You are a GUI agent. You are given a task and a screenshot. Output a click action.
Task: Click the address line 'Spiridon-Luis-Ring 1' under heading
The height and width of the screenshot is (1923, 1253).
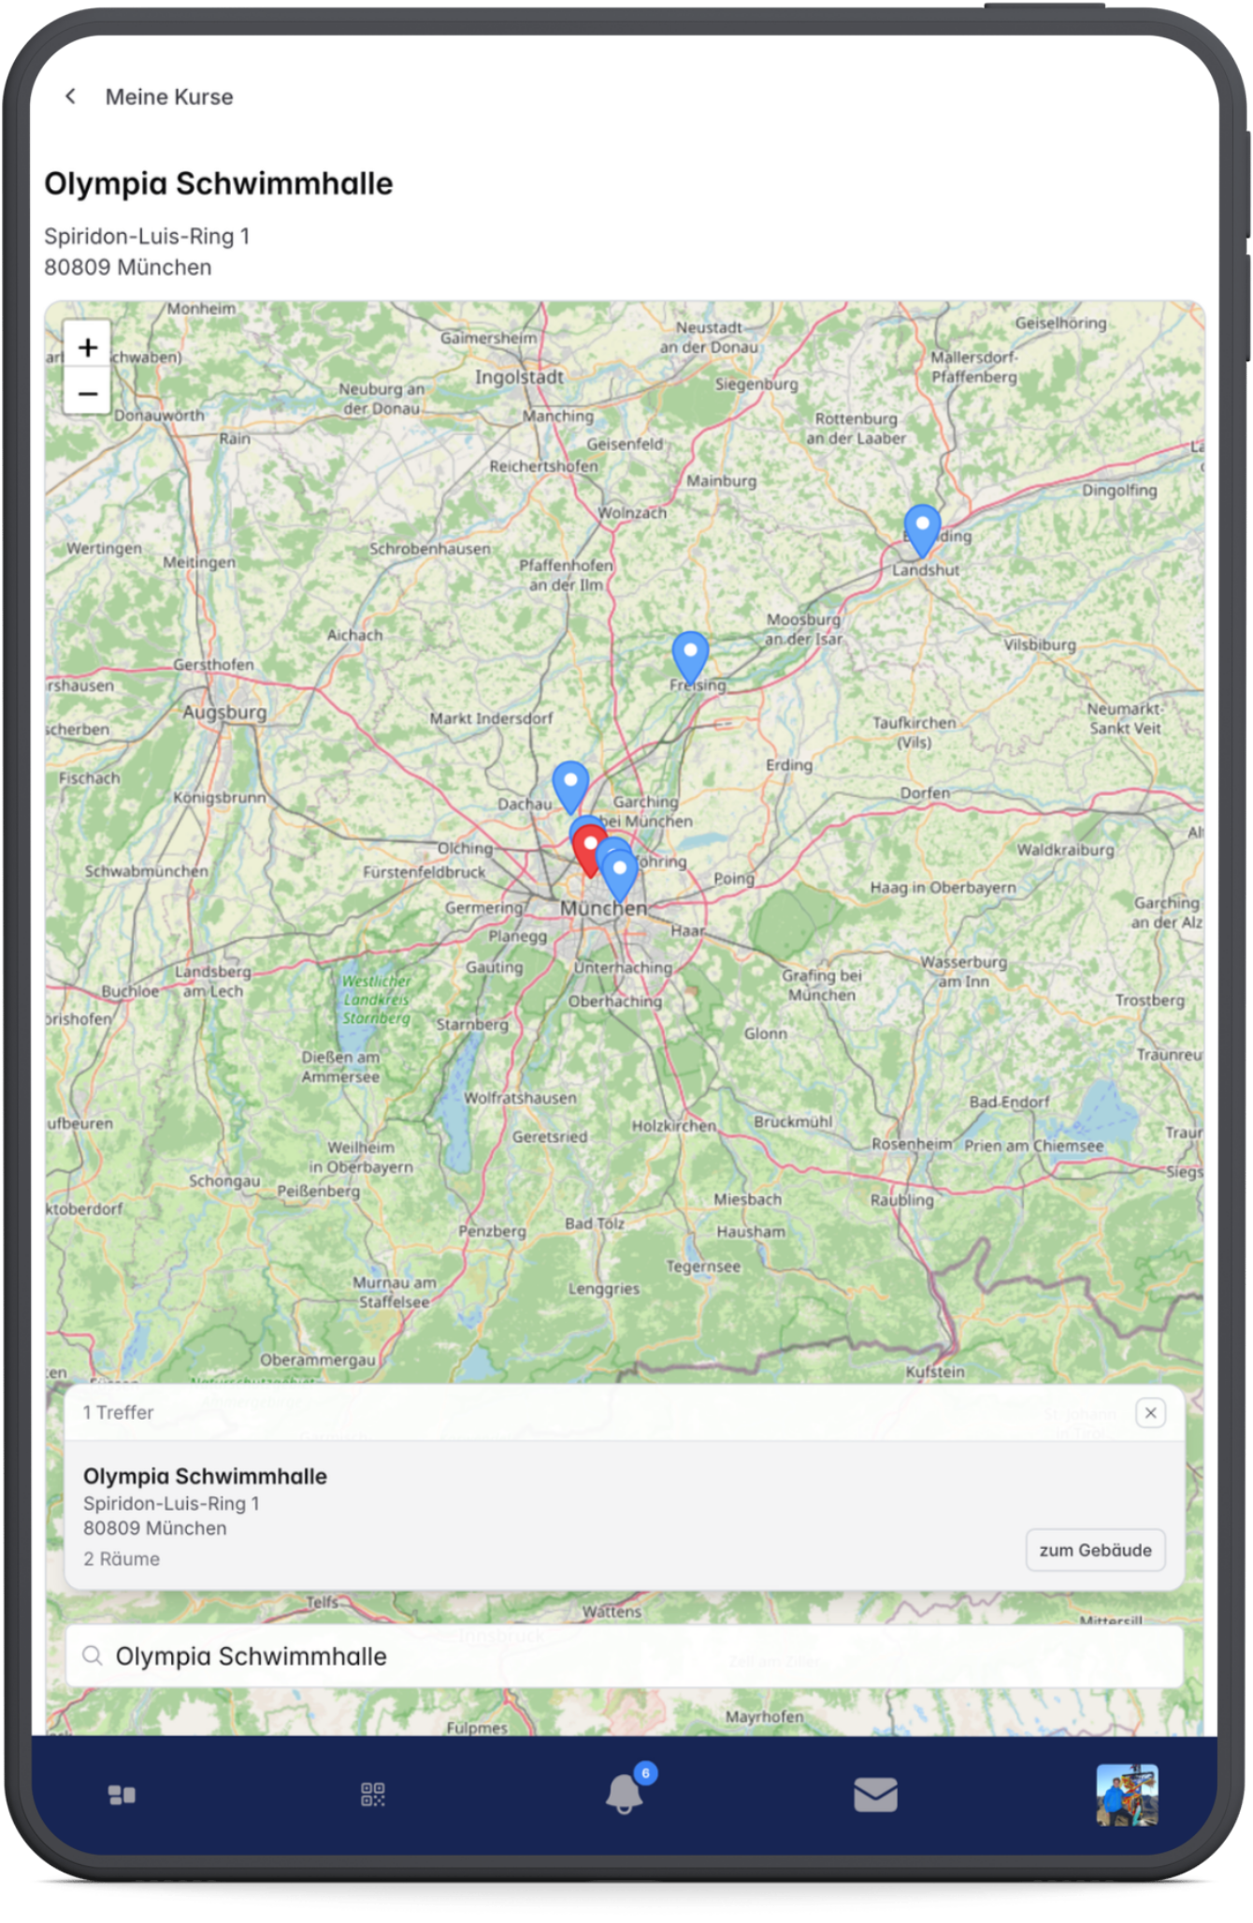(x=147, y=237)
